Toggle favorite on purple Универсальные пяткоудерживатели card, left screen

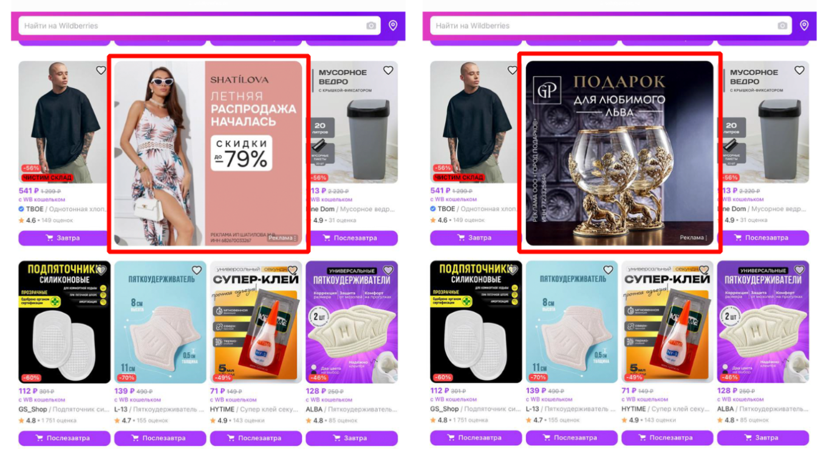pyautogui.click(x=388, y=270)
